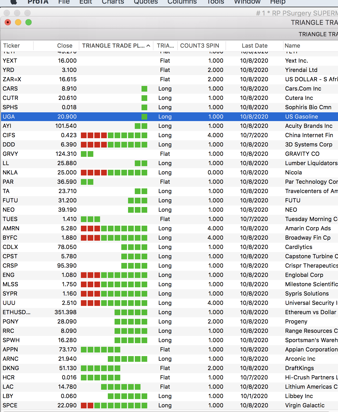Sort by the Close column header
Image resolution: width=338 pixels, height=412 pixels.
[65, 46]
